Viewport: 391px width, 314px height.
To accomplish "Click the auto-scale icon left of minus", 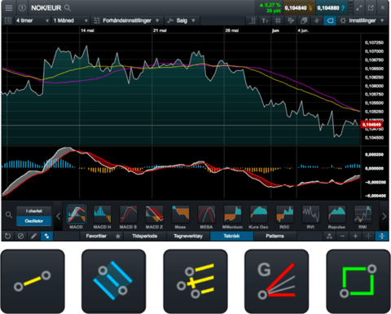I will tap(329, 236).
